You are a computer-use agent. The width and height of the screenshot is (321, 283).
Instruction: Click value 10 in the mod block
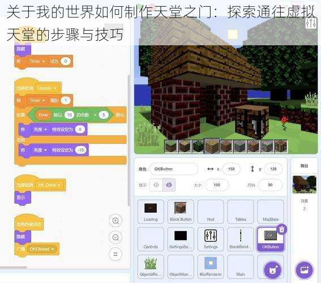(70, 115)
